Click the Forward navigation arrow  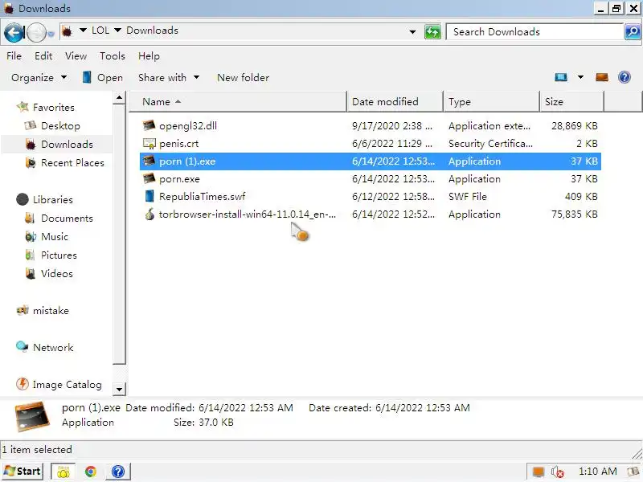point(36,33)
